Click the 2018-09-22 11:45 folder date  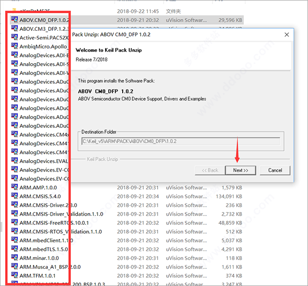tap(138, 11)
